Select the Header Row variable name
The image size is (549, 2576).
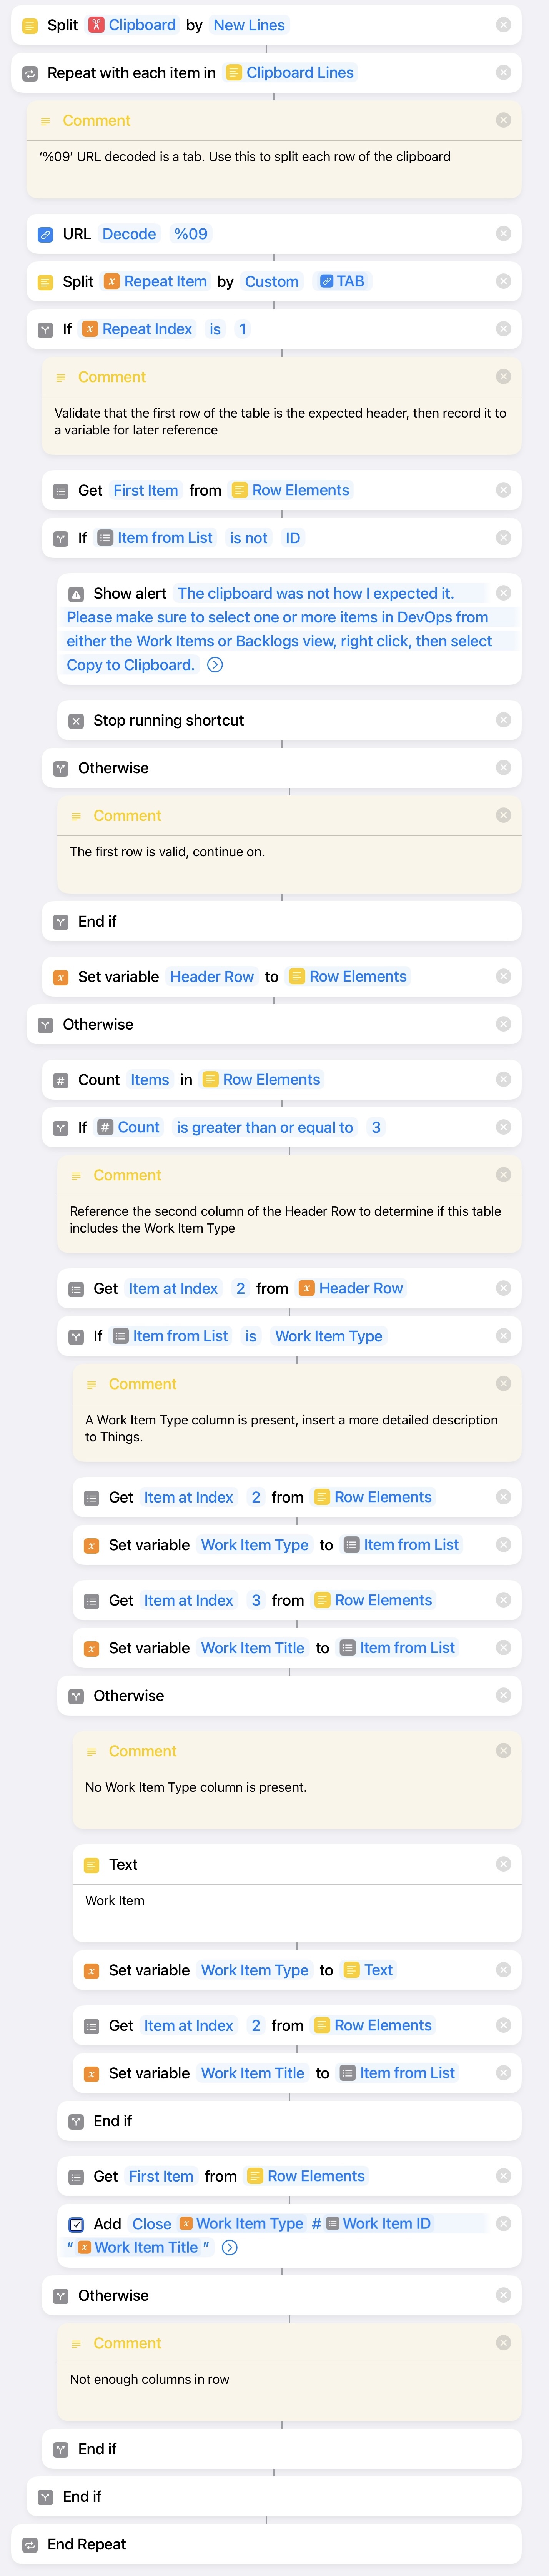[212, 977]
